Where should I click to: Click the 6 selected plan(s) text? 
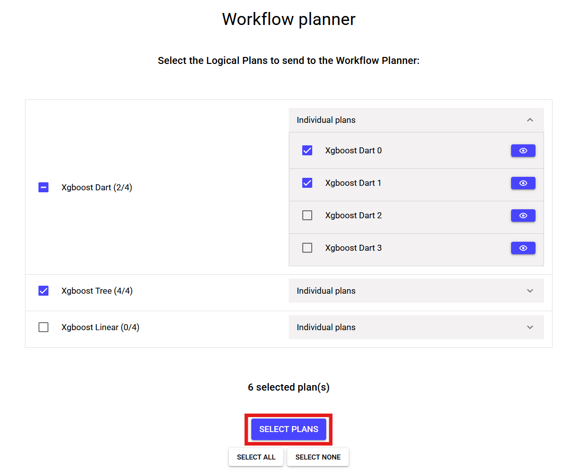click(288, 387)
